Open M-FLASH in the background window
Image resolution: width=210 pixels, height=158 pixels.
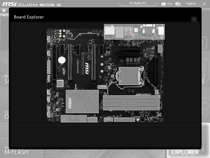[x=16, y=152]
